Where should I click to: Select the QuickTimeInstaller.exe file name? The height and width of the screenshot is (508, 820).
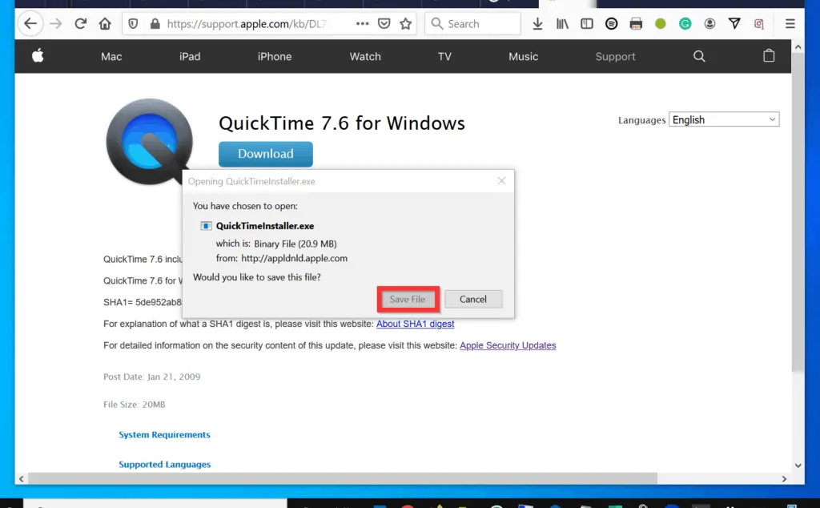[265, 226]
